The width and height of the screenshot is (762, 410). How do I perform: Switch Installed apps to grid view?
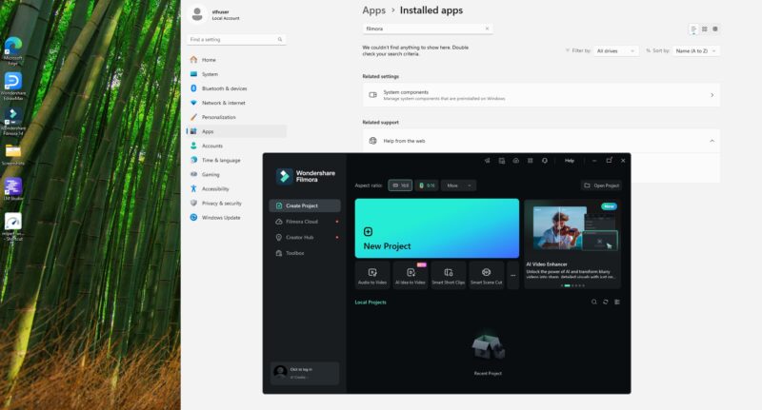click(x=704, y=29)
